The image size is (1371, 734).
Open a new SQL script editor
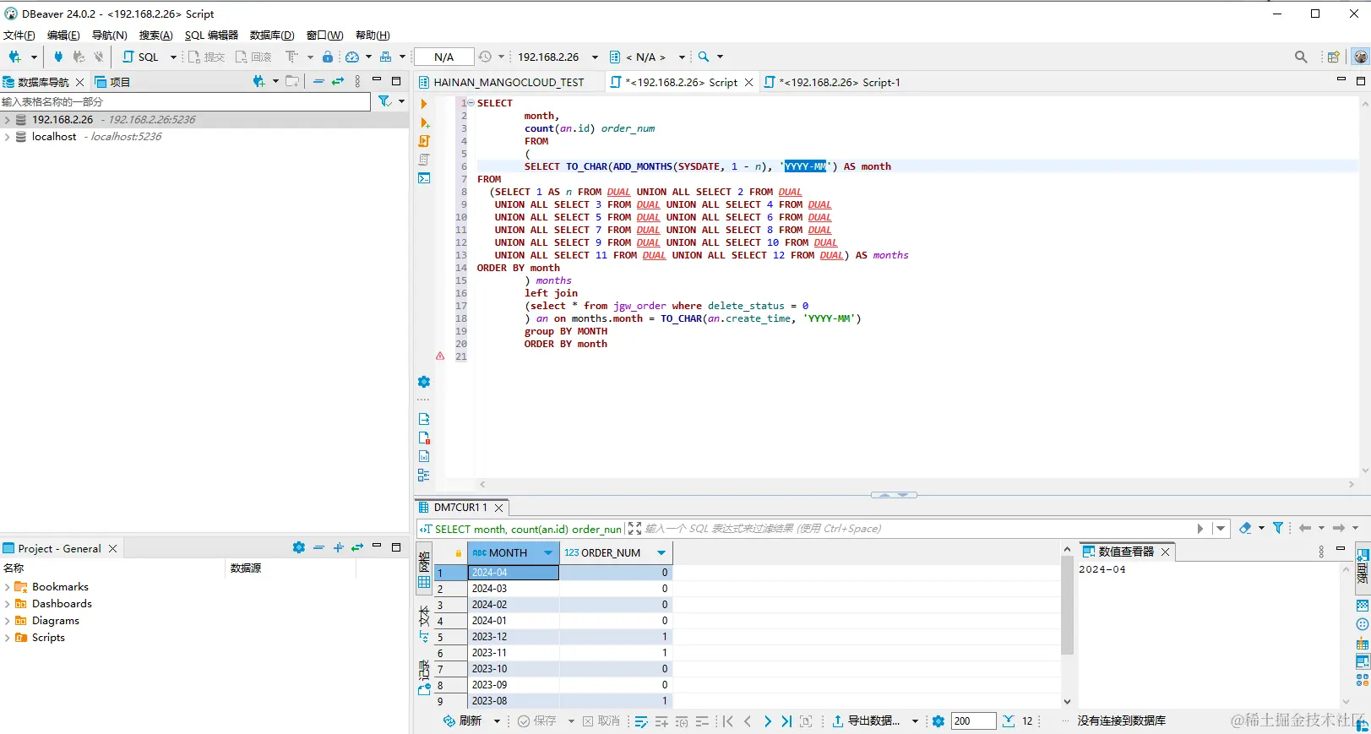[x=142, y=57]
